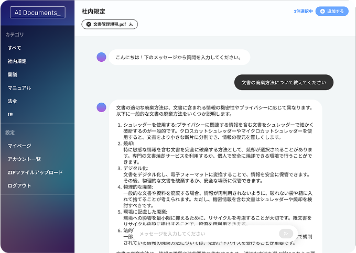
Task: Download 文書管理規程.pdf using the arrow icon
Action: (131, 24)
